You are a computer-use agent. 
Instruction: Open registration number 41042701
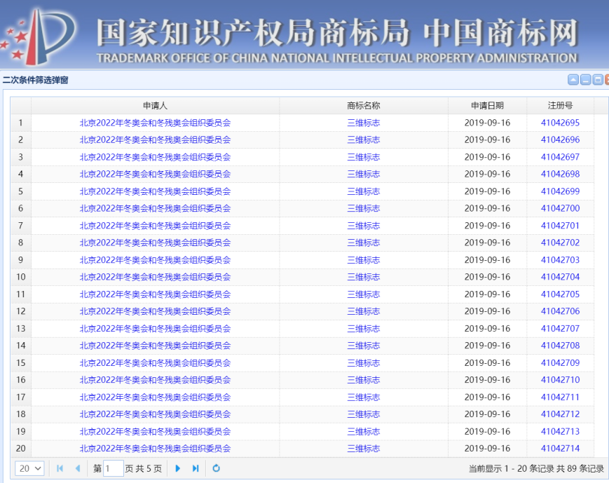(560, 225)
